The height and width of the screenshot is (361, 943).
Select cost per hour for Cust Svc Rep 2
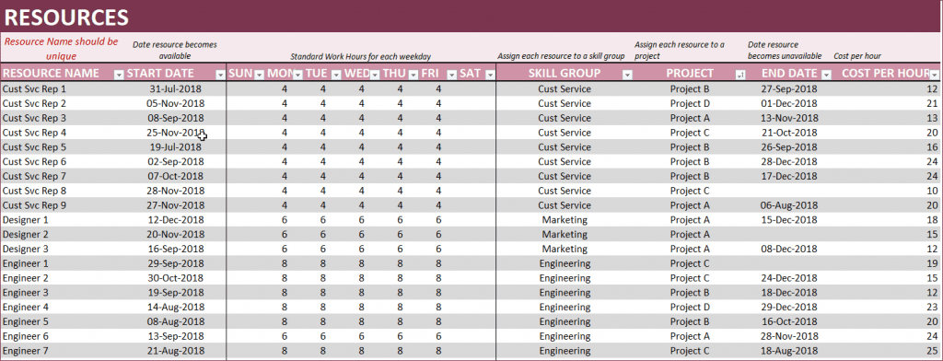[932, 103]
